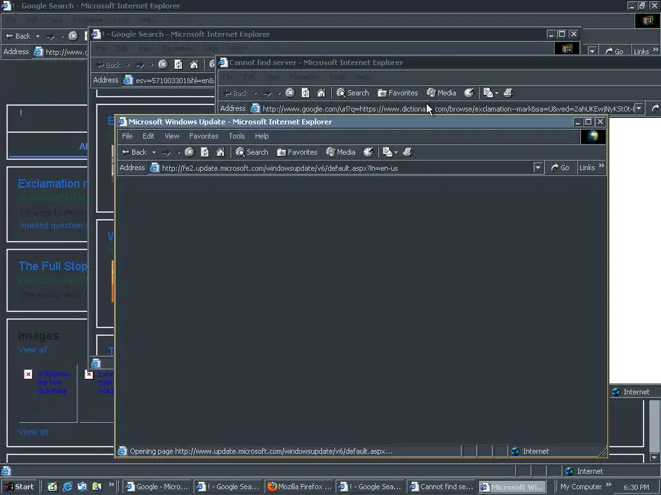Expand Links chevron in rearmost Google window

[656, 50]
